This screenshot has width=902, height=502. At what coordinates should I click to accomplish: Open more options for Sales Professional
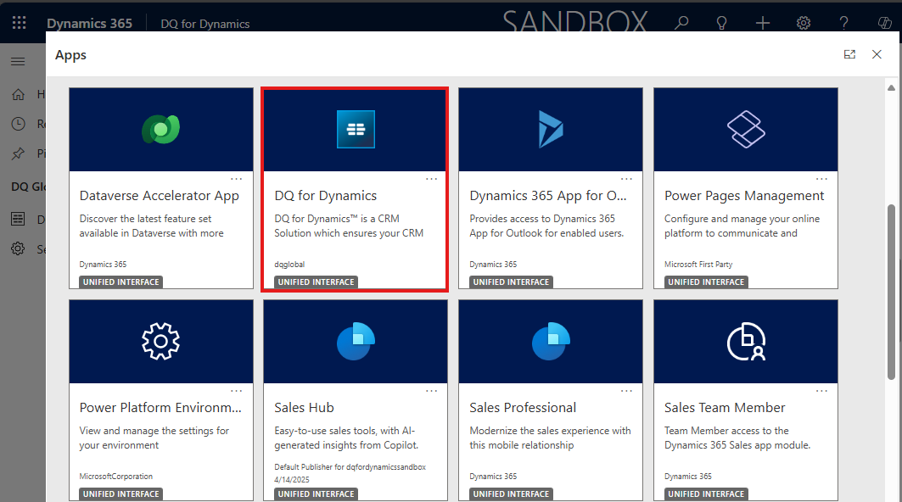point(626,391)
